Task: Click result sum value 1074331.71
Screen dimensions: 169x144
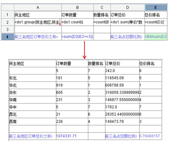Action: point(66,136)
